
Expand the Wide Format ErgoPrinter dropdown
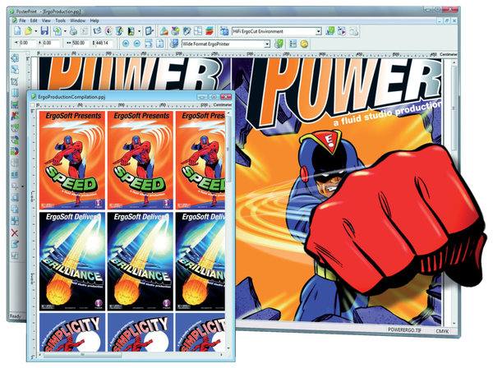click(269, 44)
